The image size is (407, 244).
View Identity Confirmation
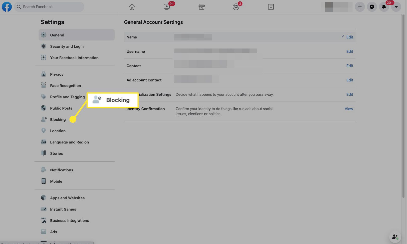[x=349, y=109]
